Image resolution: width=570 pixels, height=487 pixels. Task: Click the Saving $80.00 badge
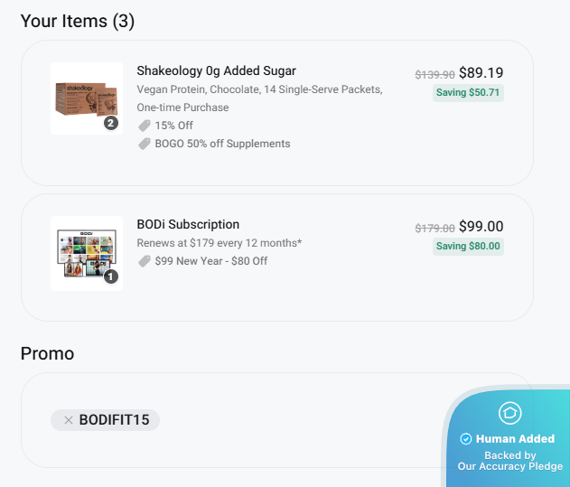click(x=468, y=246)
